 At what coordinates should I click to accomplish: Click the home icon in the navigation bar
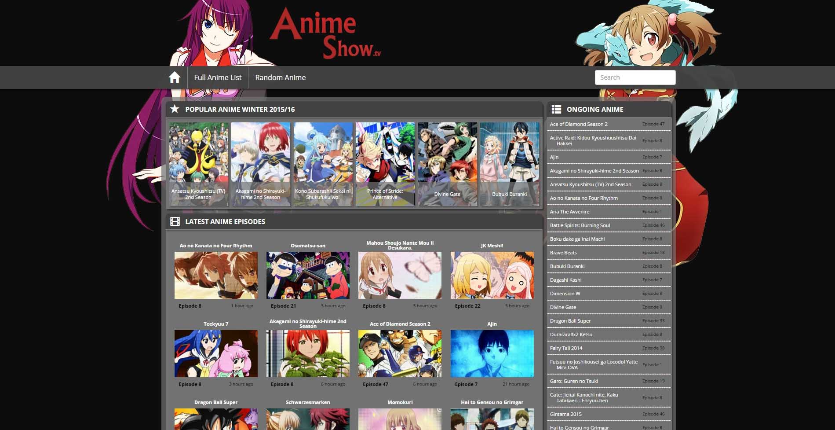coord(175,77)
